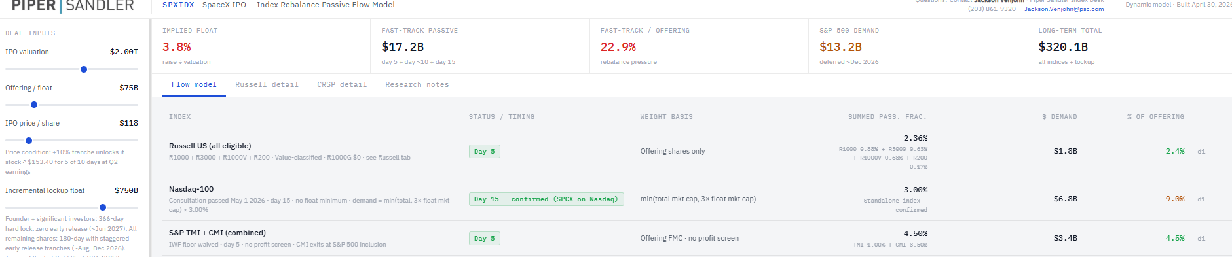The width and height of the screenshot is (1232, 257).
Task: Click the (203) 861-9320 phone number
Action: tap(992, 9)
